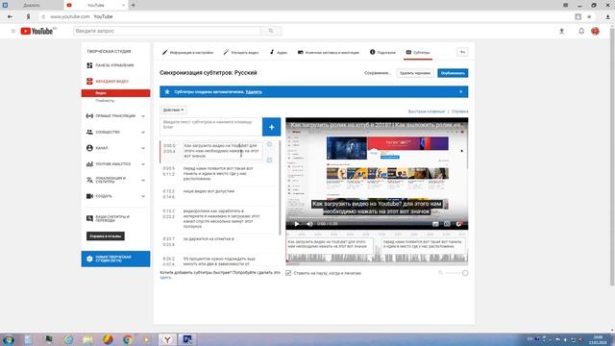Select subtitle line at 0:05.9
This screenshot has width=615, height=346.
(219, 173)
